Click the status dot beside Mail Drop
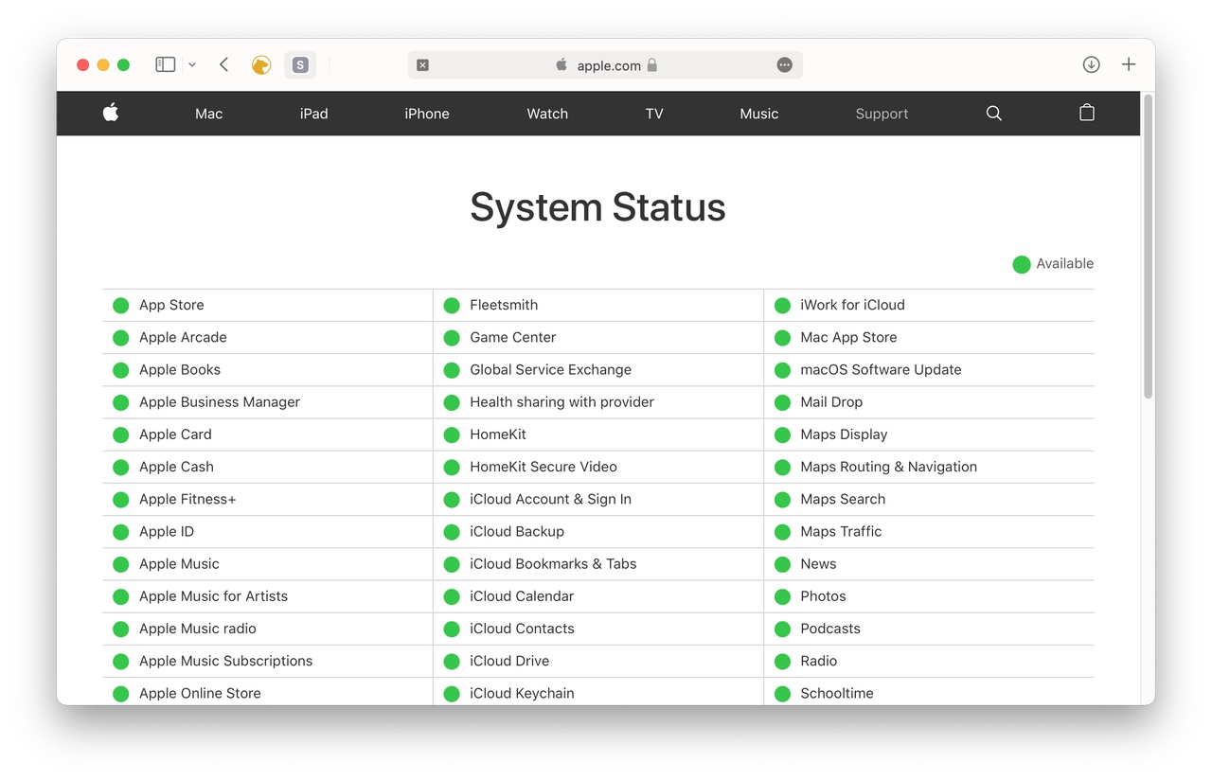 [x=782, y=402]
